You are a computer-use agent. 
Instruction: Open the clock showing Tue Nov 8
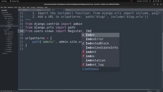[x=142, y=1]
